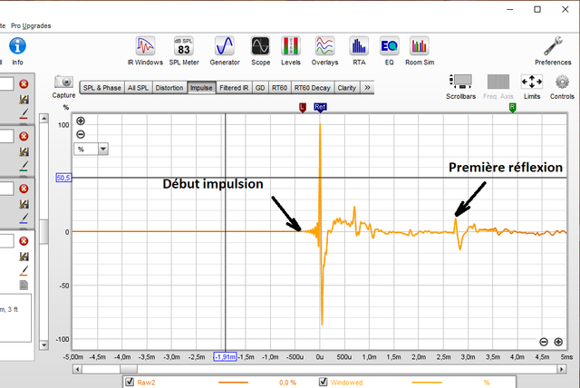580x388 pixels.
Task: Zoom out vertically with the top-left minus icon
Action: point(81,134)
